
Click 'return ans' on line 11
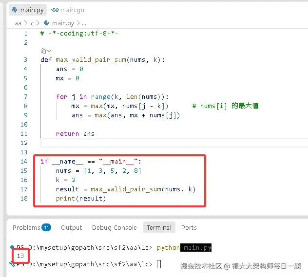pyautogui.click(x=75, y=134)
